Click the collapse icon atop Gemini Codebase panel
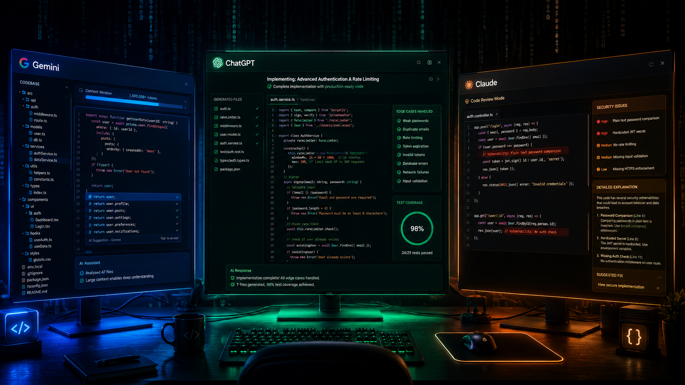 66,87
